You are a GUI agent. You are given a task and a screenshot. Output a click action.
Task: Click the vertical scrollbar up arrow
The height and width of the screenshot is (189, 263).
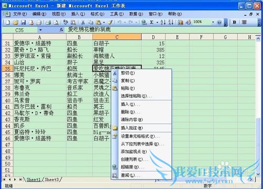(x=258, y=38)
